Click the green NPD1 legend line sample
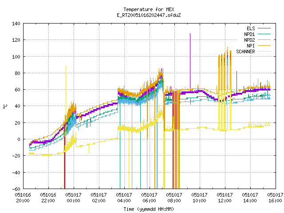 click(x=264, y=34)
